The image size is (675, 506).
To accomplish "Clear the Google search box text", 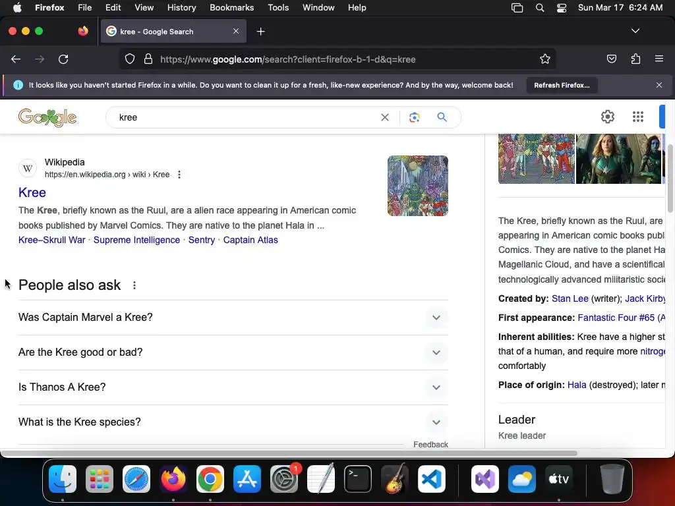I will [x=385, y=117].
